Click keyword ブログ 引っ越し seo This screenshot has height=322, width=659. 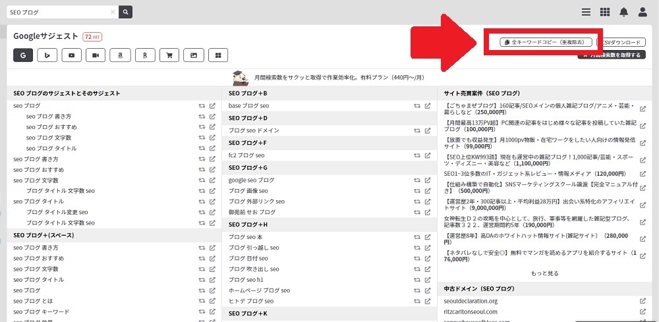(x=254, y=248)
